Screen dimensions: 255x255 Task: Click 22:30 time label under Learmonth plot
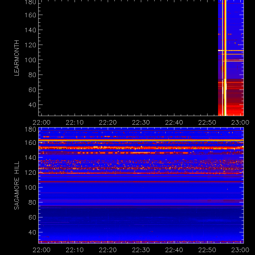point(141,122)
